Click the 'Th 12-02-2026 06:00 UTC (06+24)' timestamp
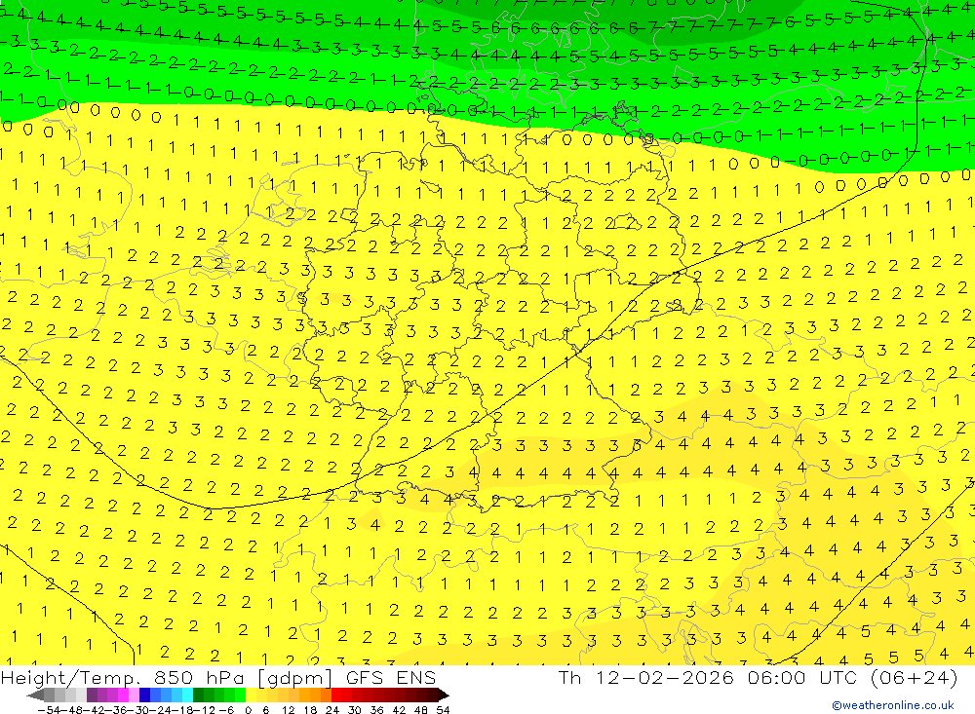Screen dimensions: 975x714 (758, 677)
